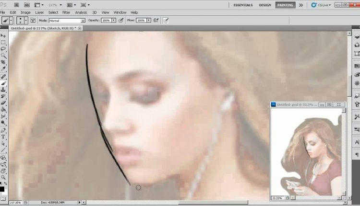Click the Flow value field
Image resolution: width=360 pixels, height=206 pixels.
(x=141, y=21)
